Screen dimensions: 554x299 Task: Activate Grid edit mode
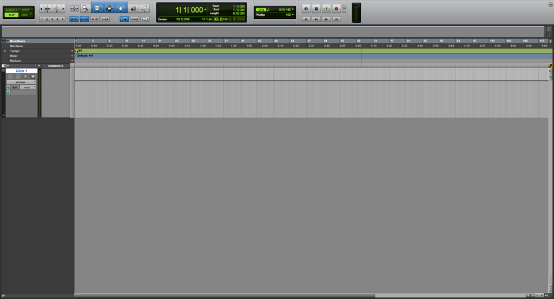(24, 15)
